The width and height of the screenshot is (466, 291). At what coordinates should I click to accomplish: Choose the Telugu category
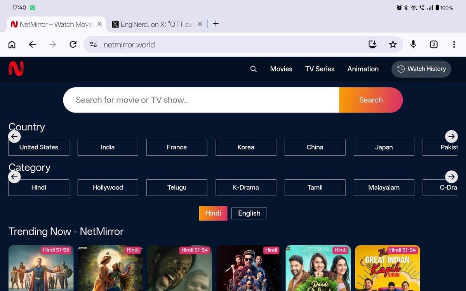pos(177,187)
